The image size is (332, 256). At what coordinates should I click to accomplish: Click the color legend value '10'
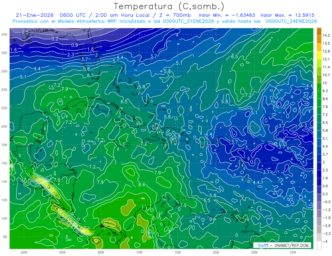[325, 83]
